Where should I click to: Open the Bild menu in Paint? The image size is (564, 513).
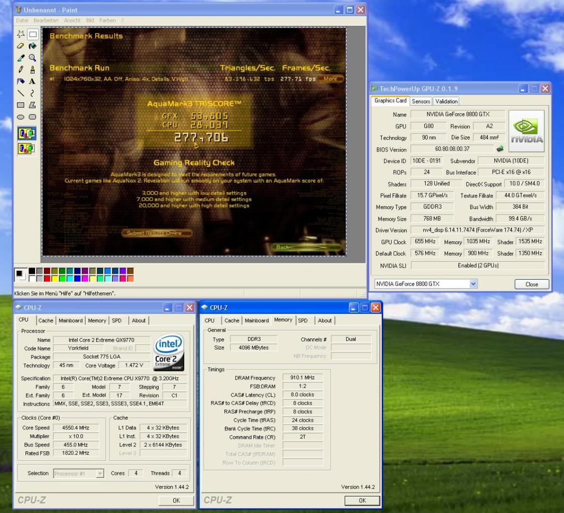[x=90, y=21]
